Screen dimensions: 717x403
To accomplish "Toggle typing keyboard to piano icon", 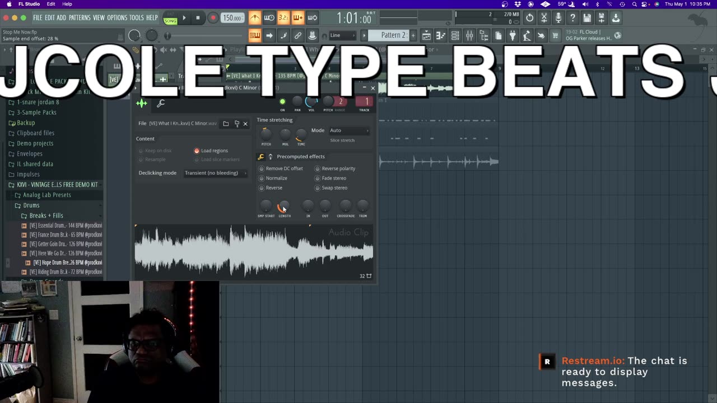I will 255,35.
